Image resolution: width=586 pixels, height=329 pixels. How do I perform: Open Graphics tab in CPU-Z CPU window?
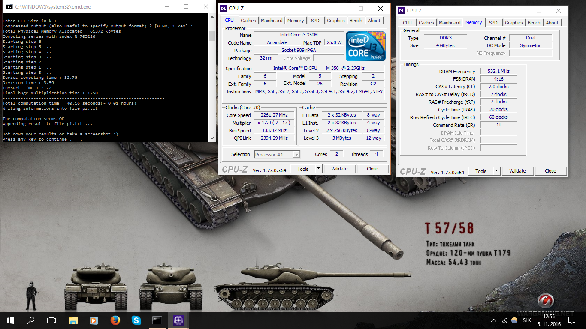335,20
